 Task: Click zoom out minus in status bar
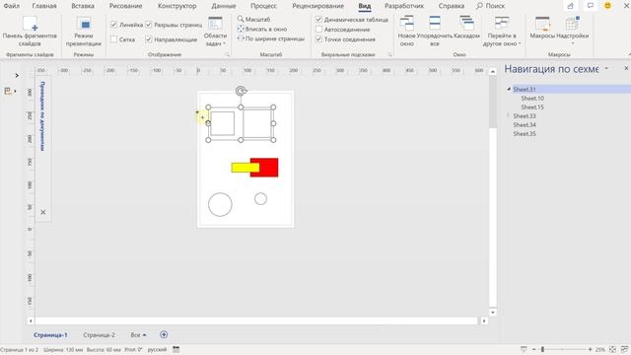tap(534, 350)
